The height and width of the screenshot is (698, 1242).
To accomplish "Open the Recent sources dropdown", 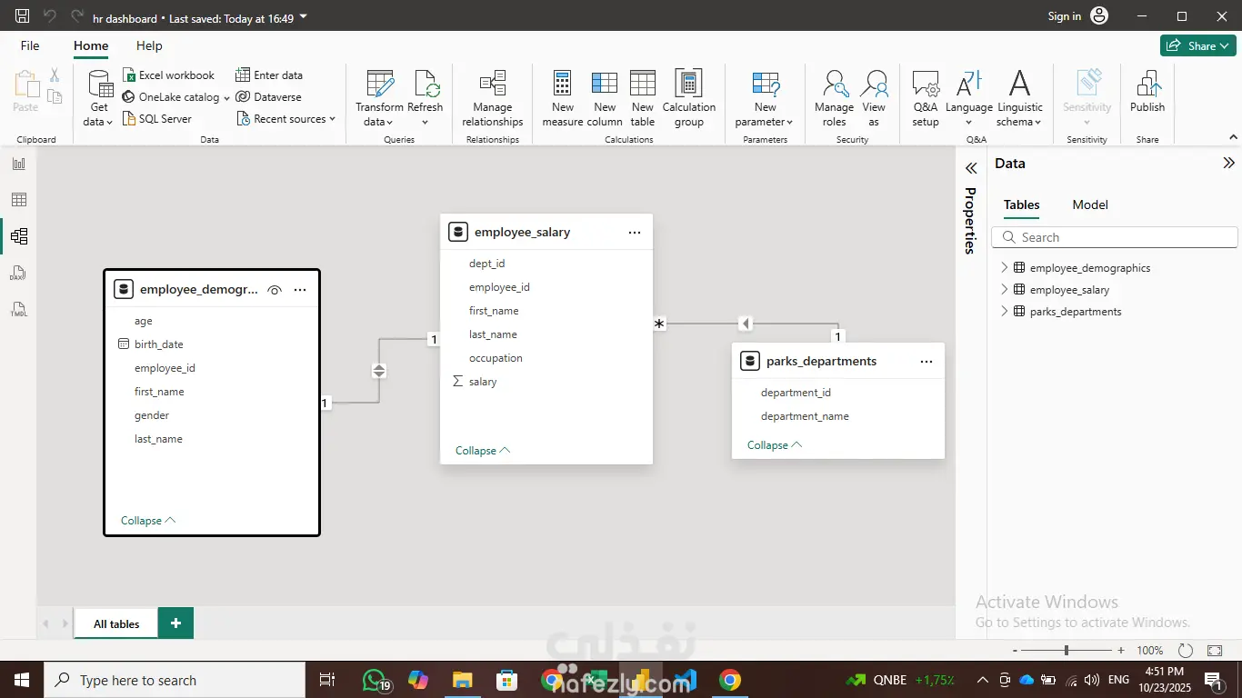I will point(285,119).
